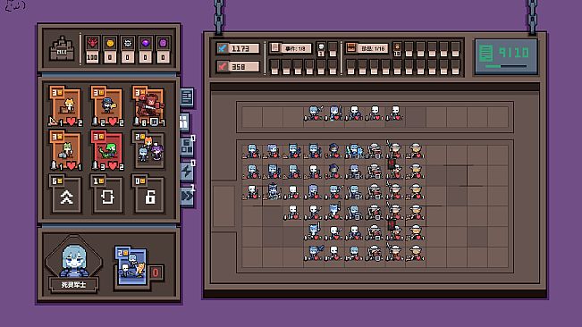Open the list side tab

(x=187, y=97)
